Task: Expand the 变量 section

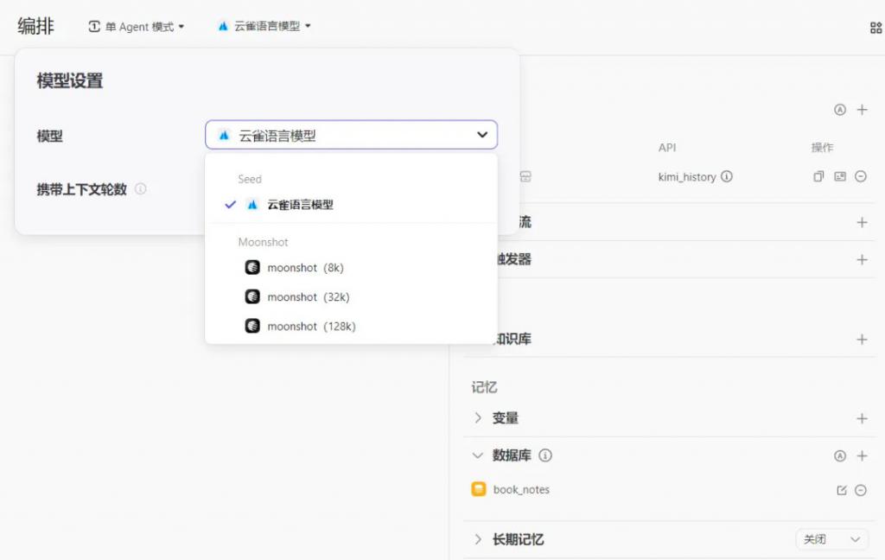Action: click(478, 418)
